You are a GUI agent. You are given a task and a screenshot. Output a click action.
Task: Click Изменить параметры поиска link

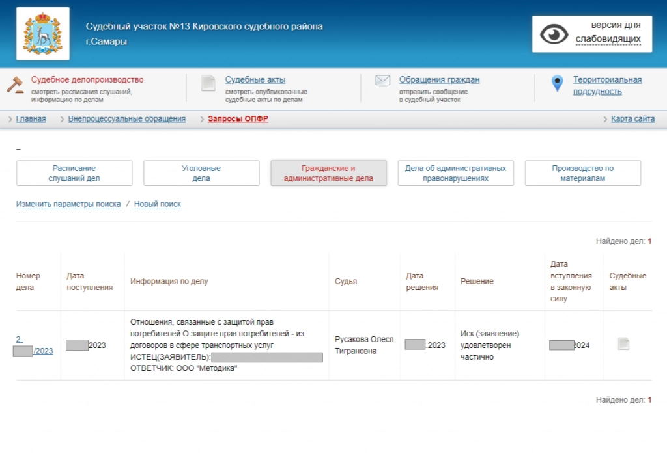point(68,204)
